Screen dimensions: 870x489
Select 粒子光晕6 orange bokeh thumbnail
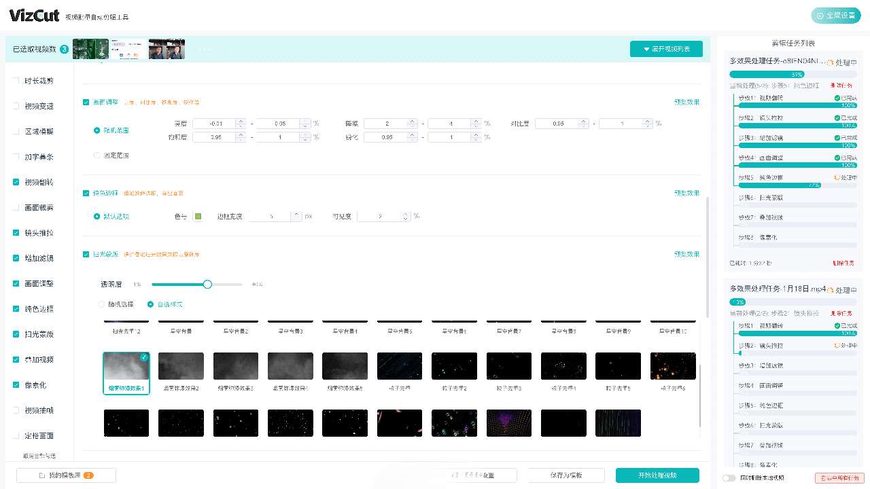673,366
